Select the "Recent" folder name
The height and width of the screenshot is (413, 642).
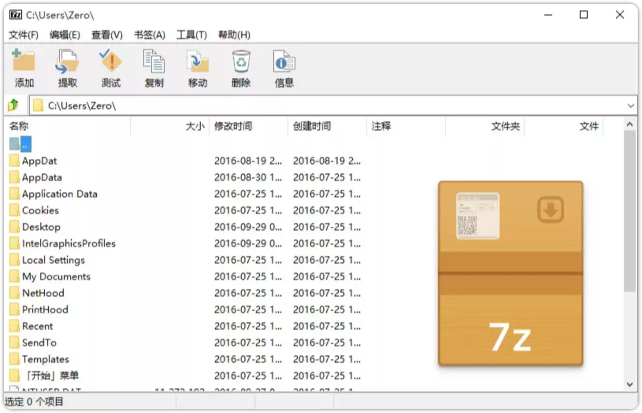[x=37, y=326]
